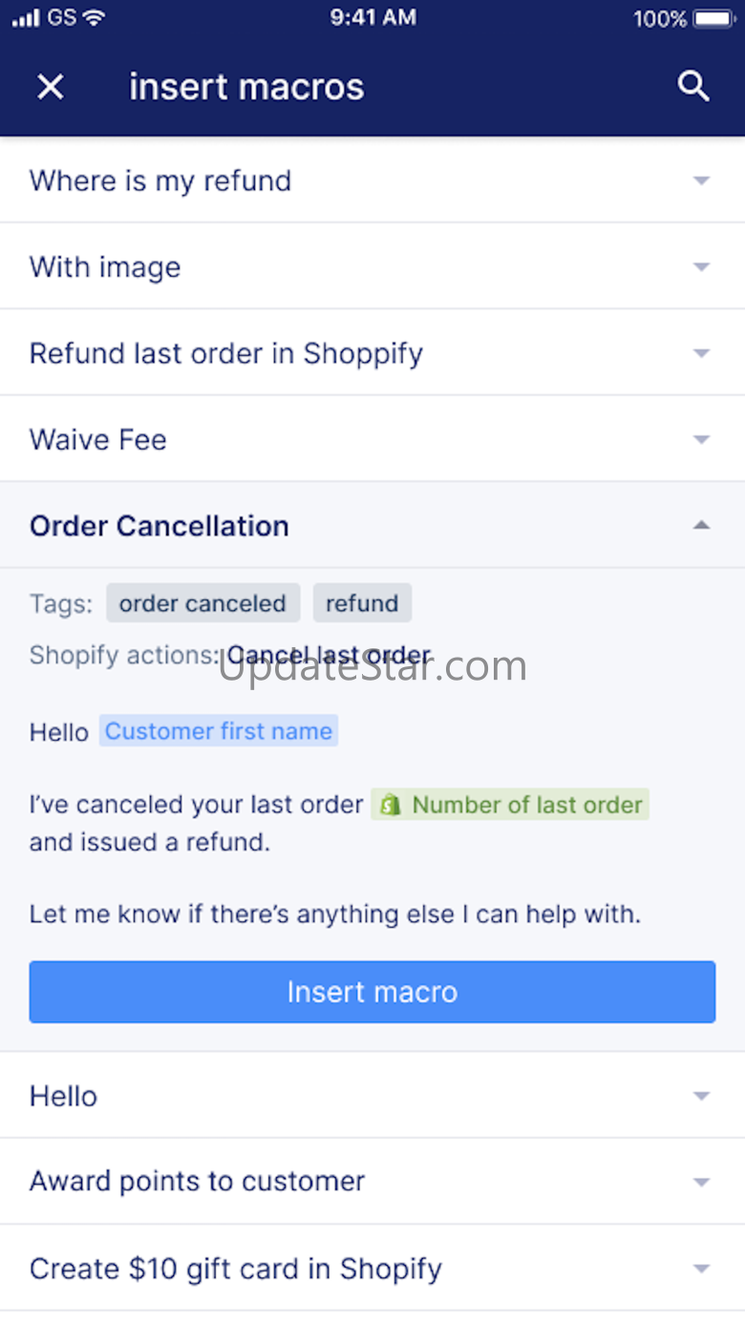Screen dimensions: 745x1324
Task: Open the search magnifier icon
Action: [x=693, y=86]
